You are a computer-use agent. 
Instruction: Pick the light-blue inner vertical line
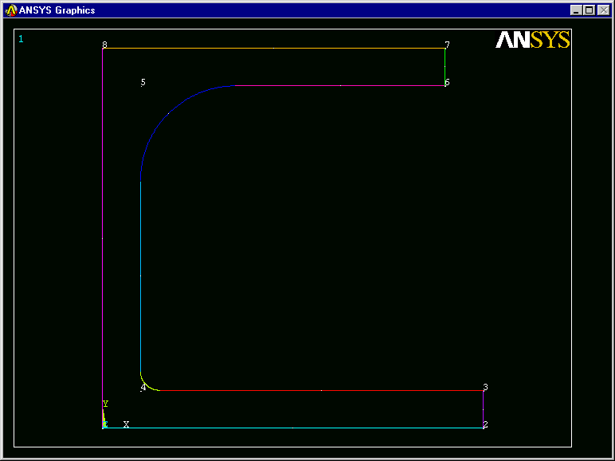click(x=140, y=276)
